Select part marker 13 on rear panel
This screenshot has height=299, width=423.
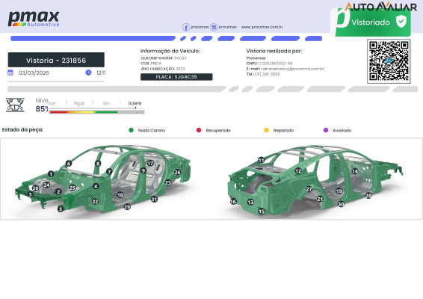coord(250,202)
